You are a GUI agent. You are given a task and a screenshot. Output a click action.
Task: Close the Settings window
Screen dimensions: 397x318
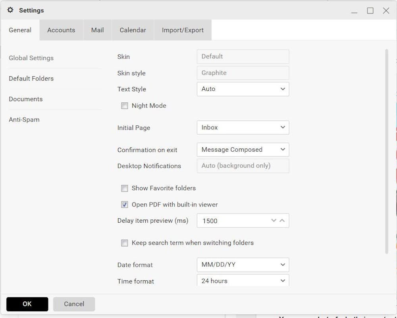[386, 11]
